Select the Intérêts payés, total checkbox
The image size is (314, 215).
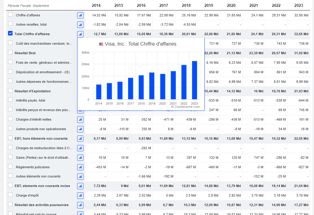[x=10, y=100]
